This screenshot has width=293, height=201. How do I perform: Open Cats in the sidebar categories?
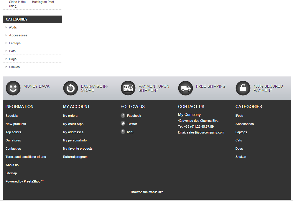tap(12, 51)
